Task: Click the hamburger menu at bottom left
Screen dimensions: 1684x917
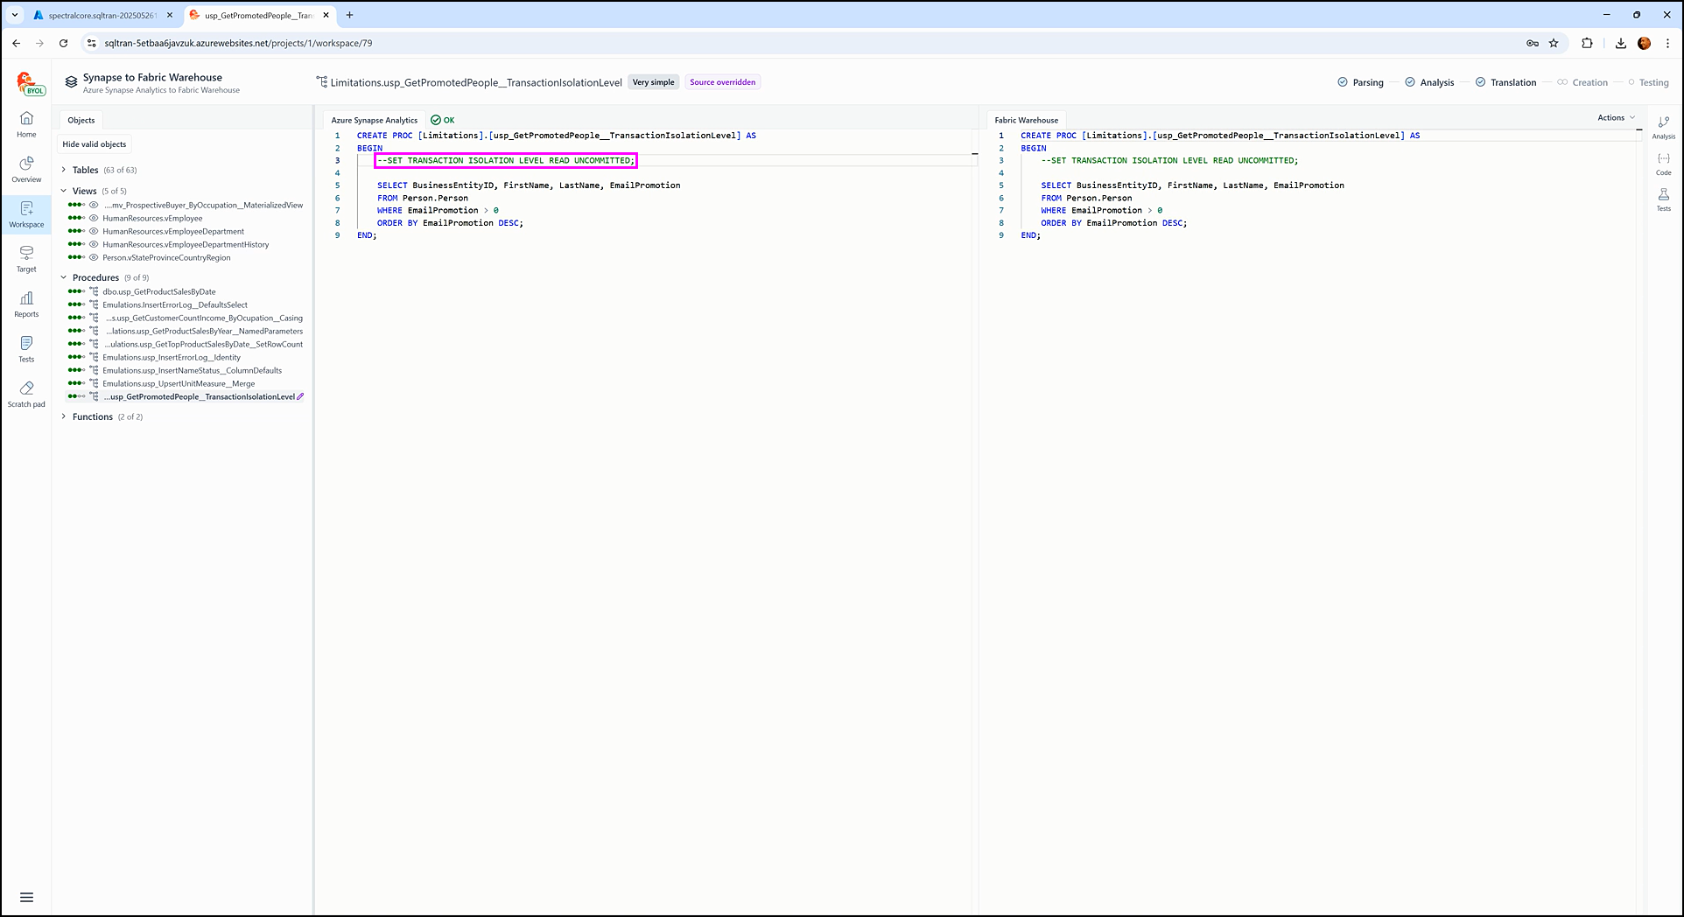Action: point(26,897)
